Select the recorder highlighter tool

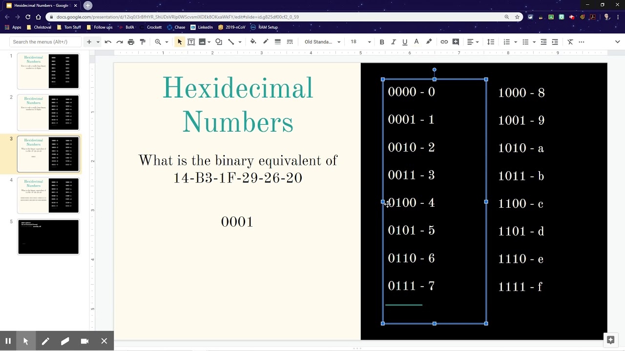point(65,341)
